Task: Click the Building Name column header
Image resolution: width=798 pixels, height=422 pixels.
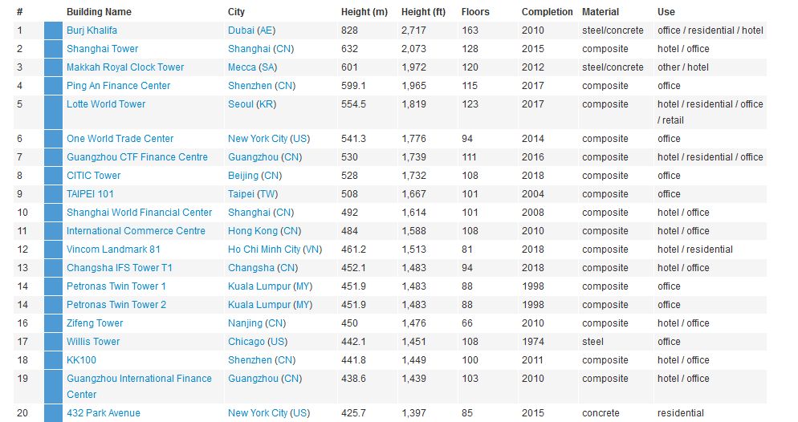Action: [x=99, y=12]
